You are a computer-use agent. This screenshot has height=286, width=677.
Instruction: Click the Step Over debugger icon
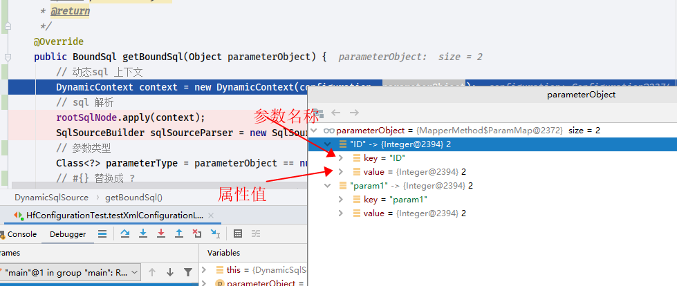[x=125, y=233]
